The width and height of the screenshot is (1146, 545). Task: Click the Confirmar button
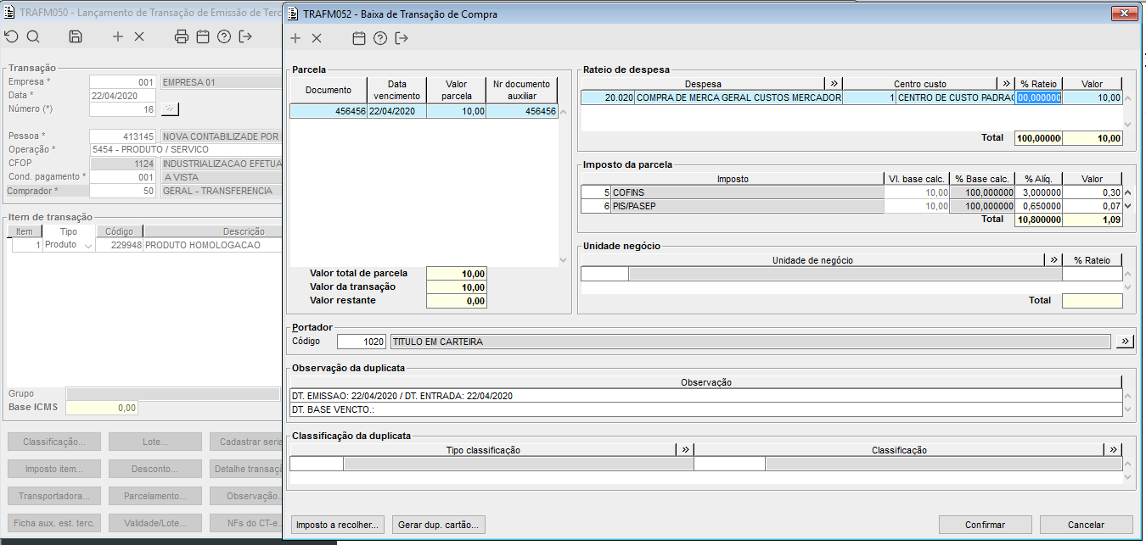pos(985,525)
